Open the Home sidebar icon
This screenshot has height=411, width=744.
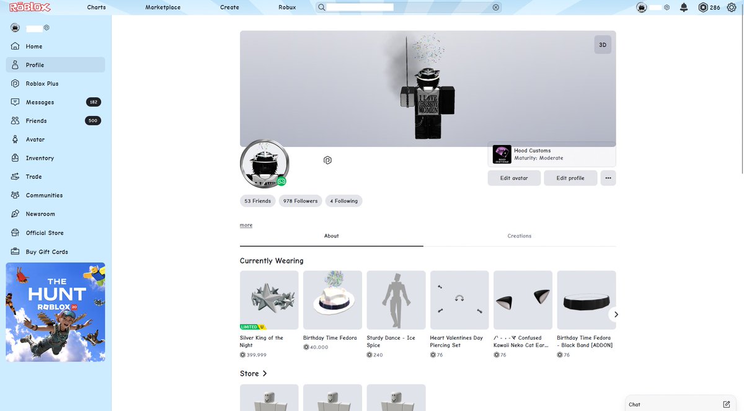[15, 46]
